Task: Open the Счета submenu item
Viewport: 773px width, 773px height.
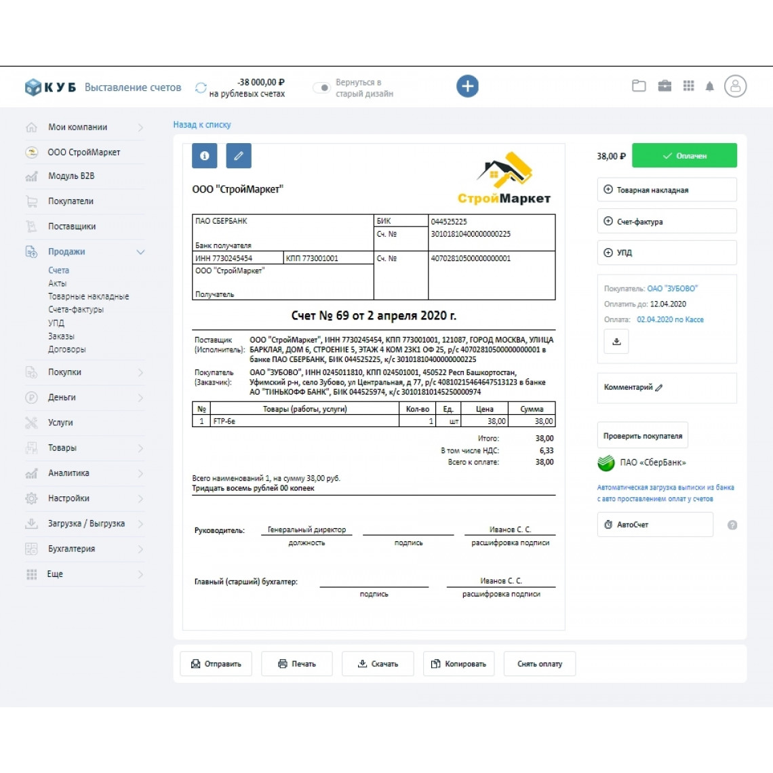Action: pyautogui.click(x=59, y=270)
